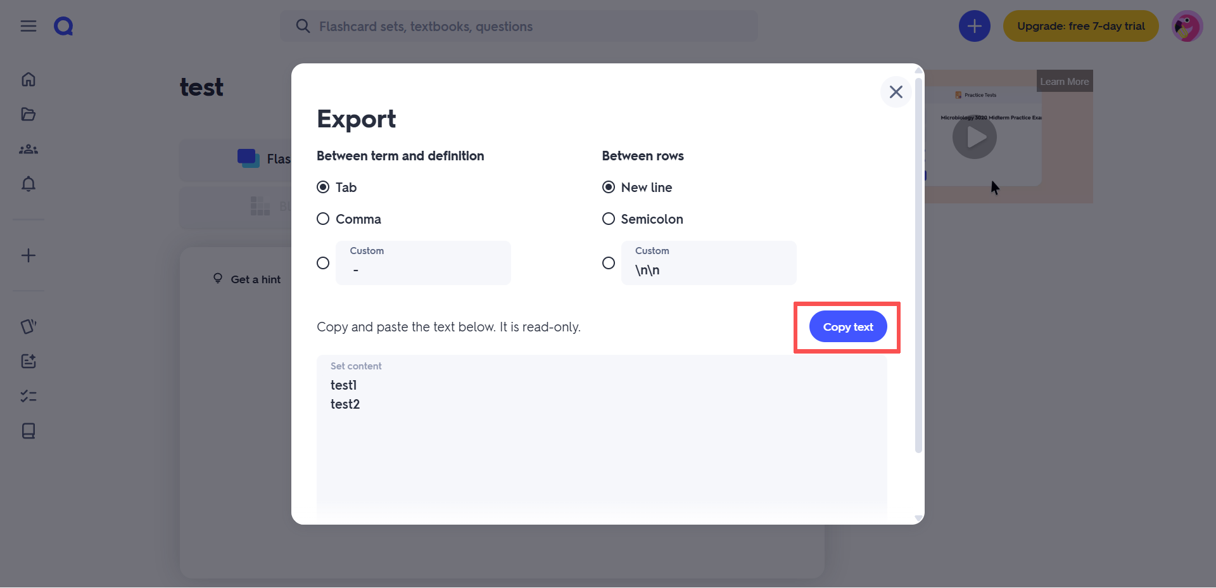
Task: Open the textbook solutions book icon
Action: point(28,431)
